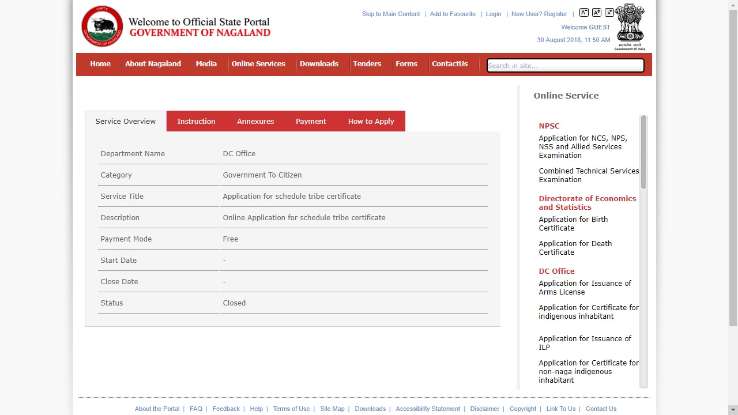The width and height of the screenshot is (738, 415).
Task: Open the Online Services menu
Action: pyautogui.click(x=258, y=64)
